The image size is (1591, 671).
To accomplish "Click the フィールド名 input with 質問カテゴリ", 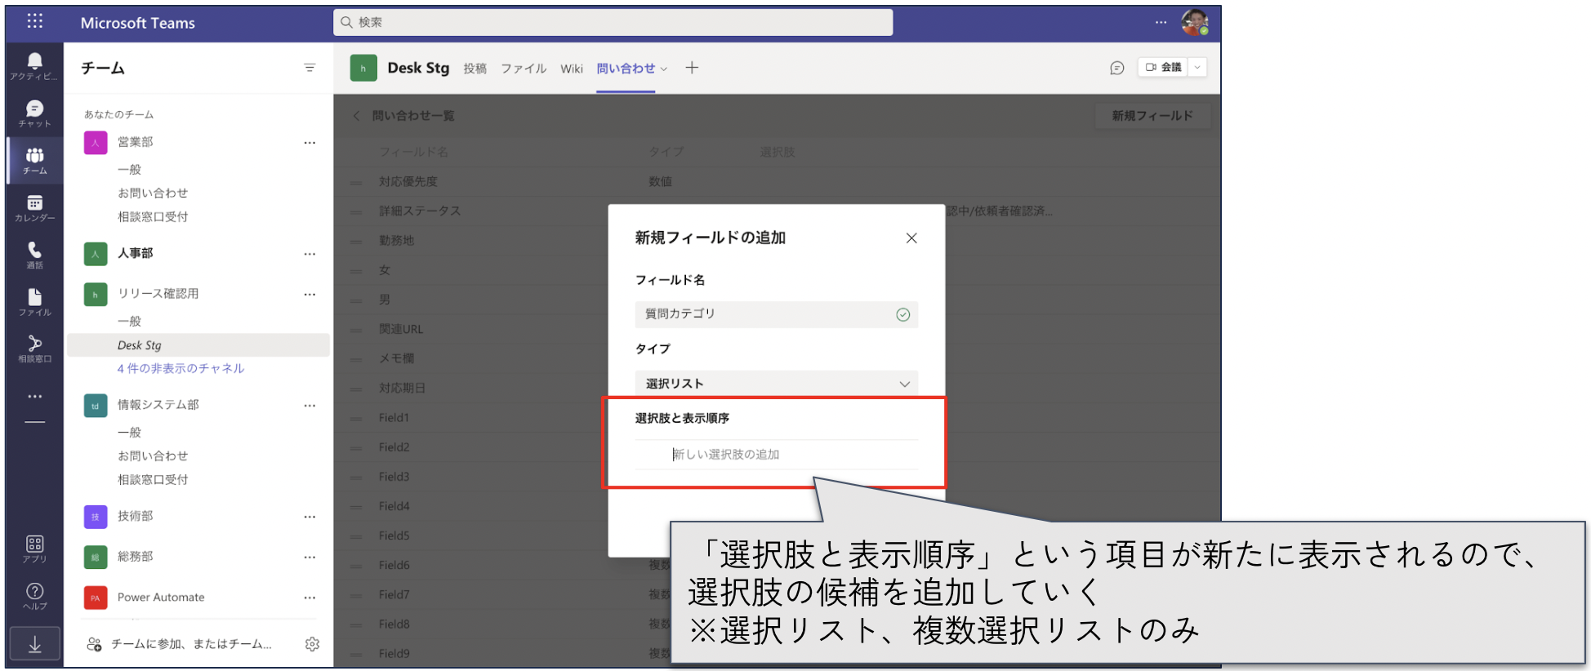I will (x=777, y=314).
